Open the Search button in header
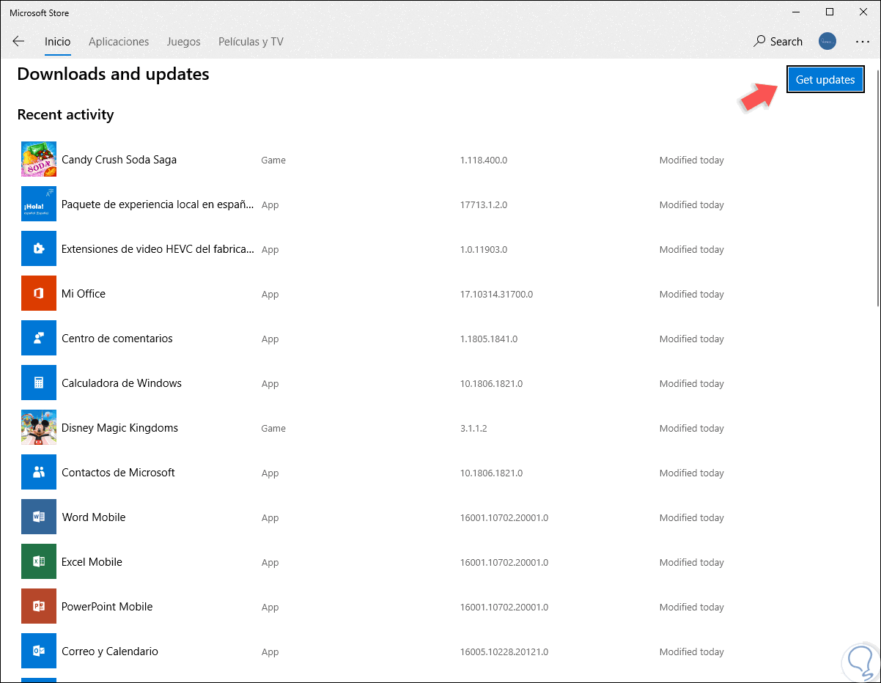 pos(778,42)
